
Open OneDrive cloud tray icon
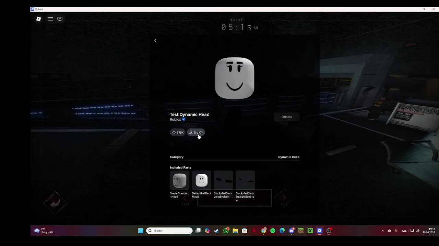[x=389, y=231]
